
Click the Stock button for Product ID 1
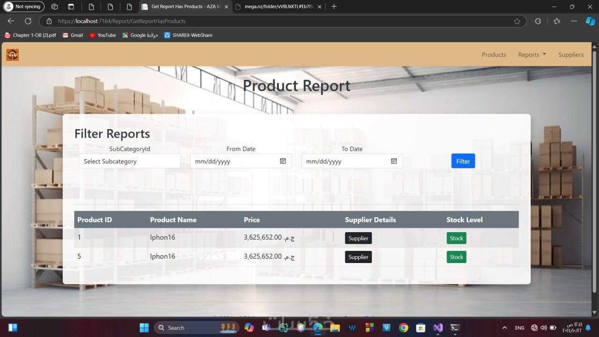[x=456, y=238]
